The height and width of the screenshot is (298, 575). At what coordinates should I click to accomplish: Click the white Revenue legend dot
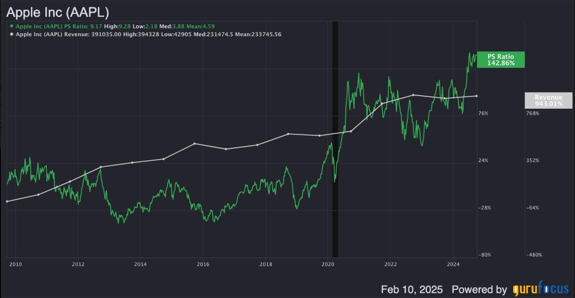pos(11,35)
